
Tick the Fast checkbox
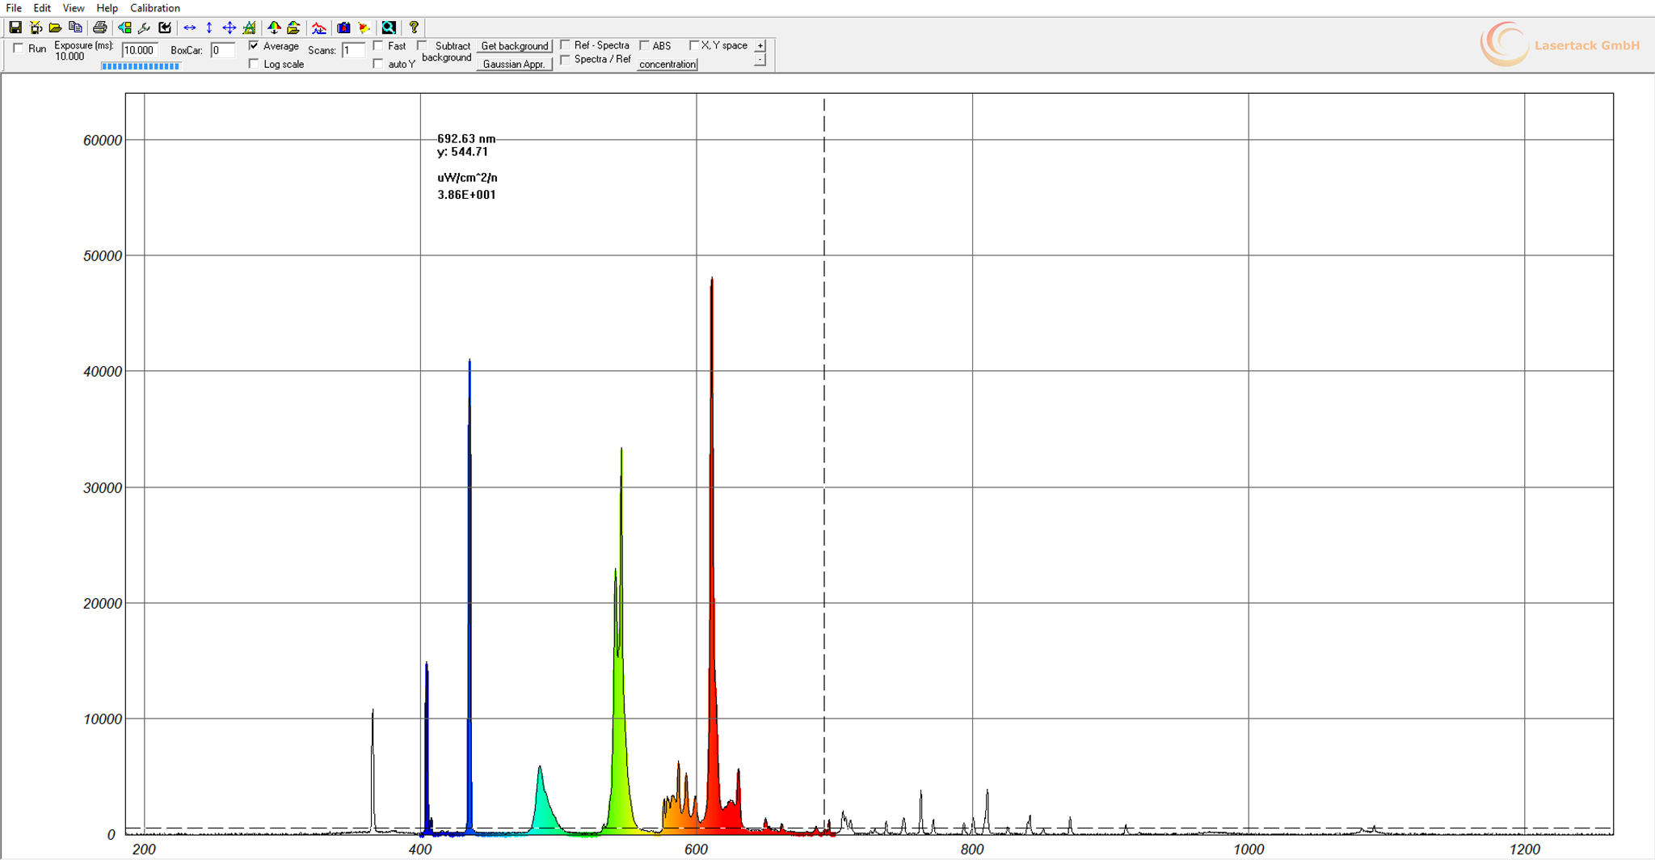(378, 46)
